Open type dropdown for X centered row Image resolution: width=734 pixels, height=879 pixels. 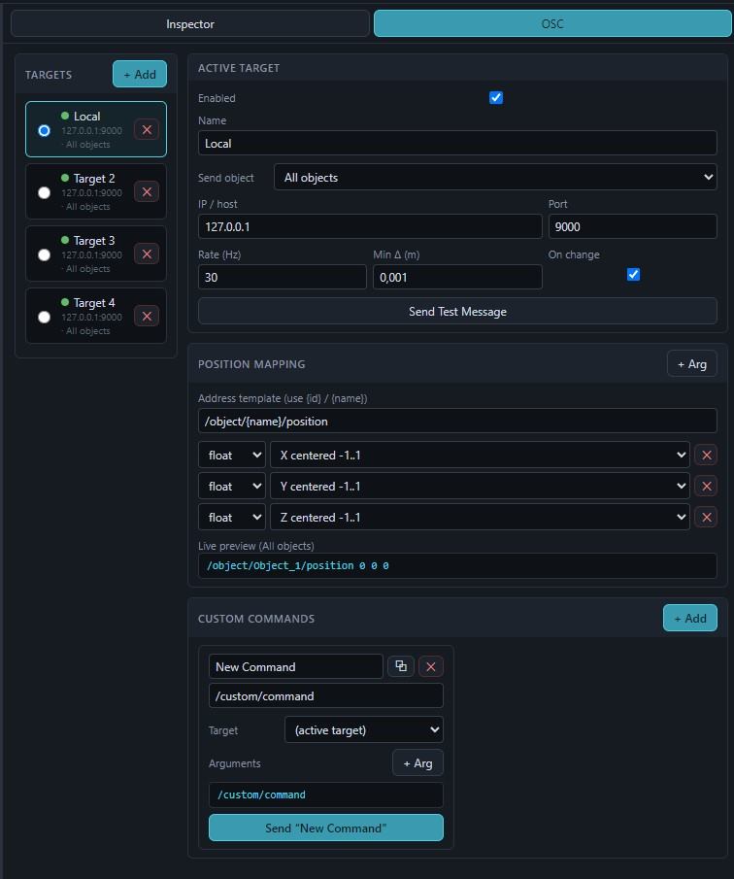(x=232, y=456)
